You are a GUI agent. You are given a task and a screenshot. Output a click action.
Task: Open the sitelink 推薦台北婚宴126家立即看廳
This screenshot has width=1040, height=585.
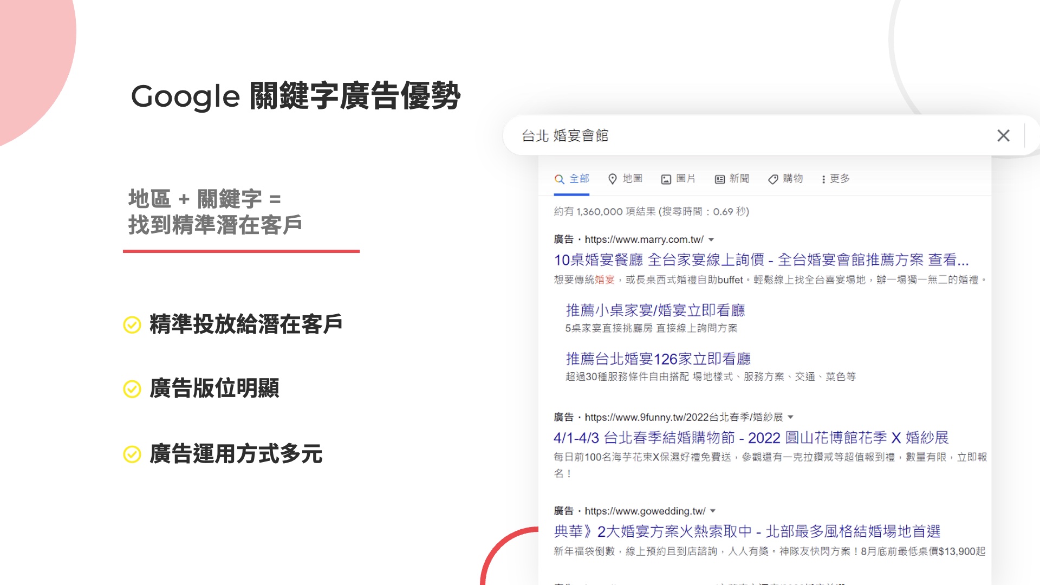[x=658, y=359]
